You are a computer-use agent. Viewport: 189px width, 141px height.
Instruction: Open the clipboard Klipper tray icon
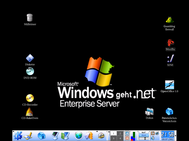(153, 133)
